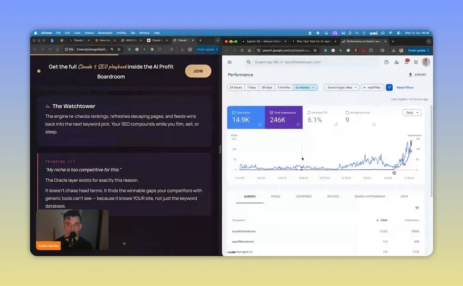Click the 'ai profit boardroom' query row
Image resolution: width=463 pixels, height=286 pixels.
(326, 231)
